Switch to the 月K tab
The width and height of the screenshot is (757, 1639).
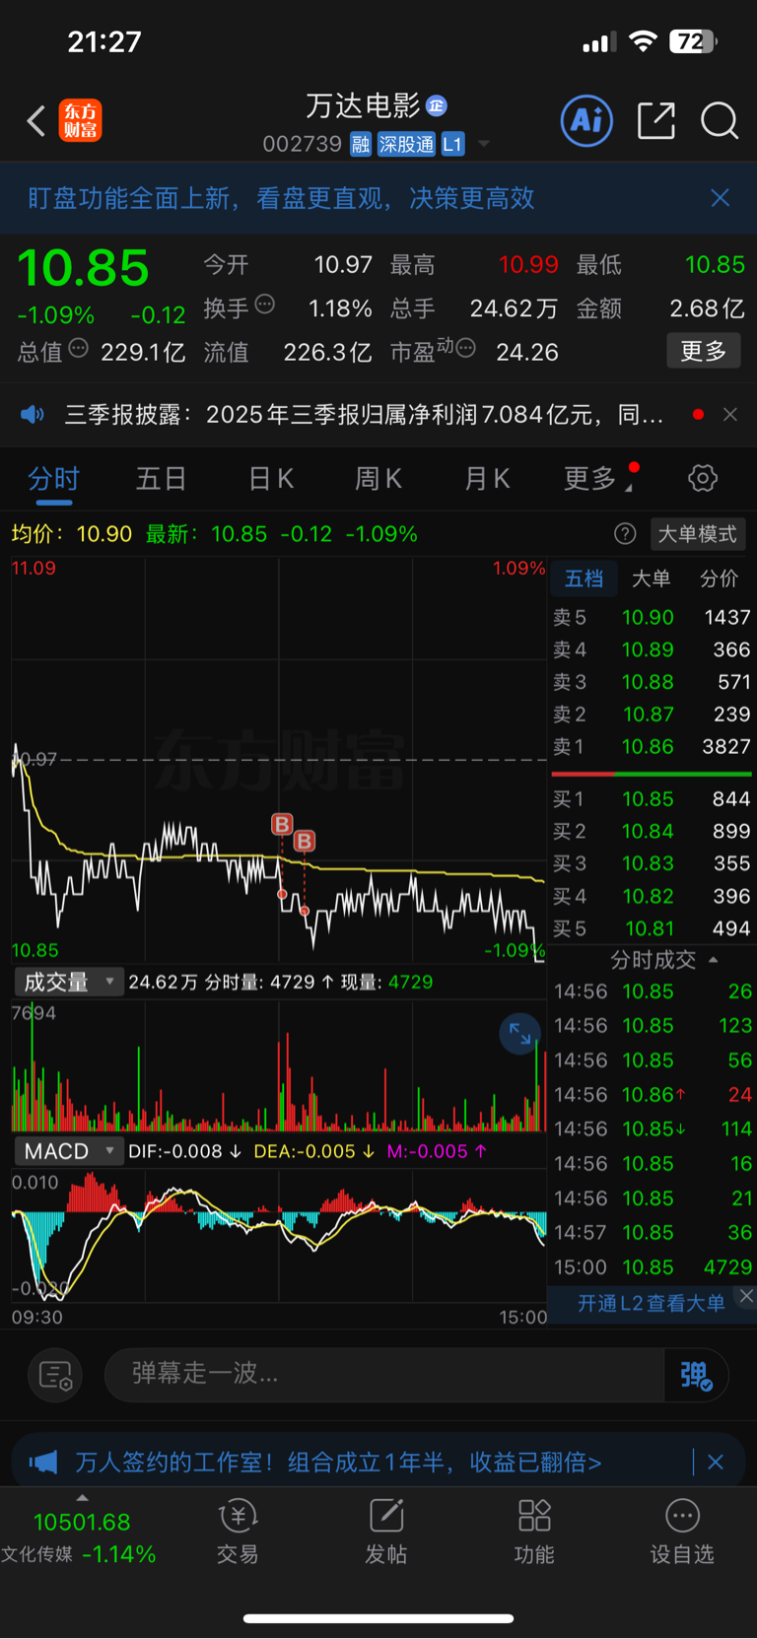(487, 479)
